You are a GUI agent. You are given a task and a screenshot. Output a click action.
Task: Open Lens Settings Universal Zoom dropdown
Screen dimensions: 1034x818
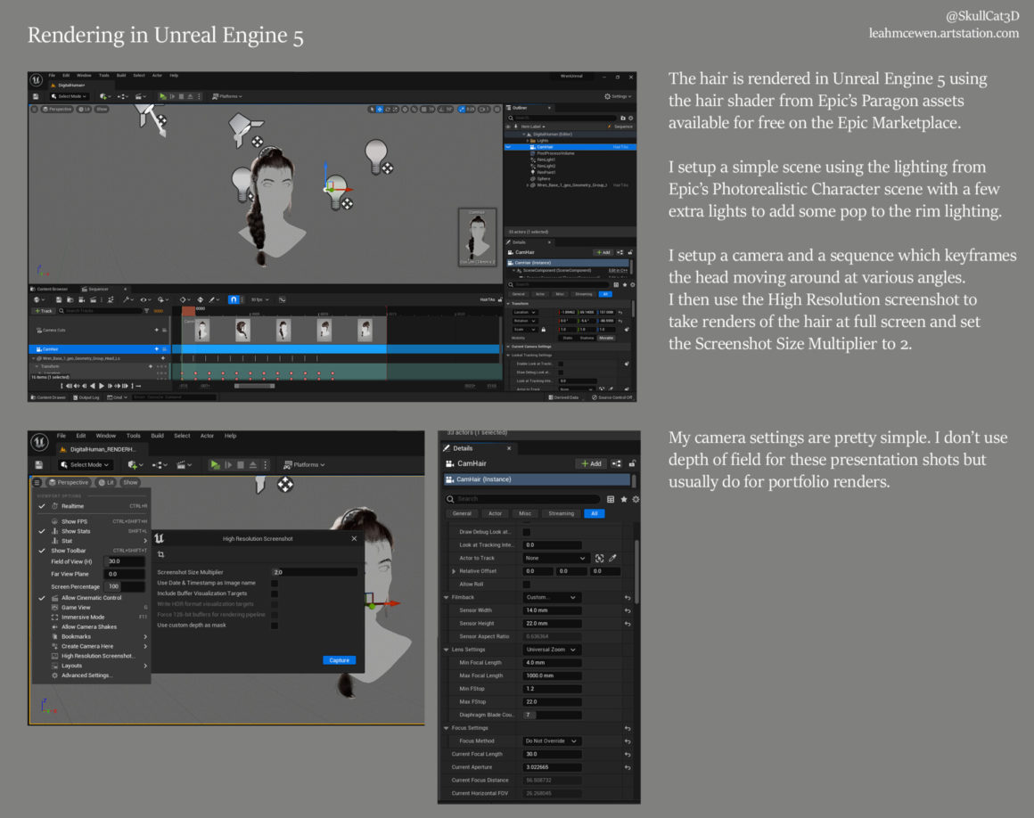[551, 650]
